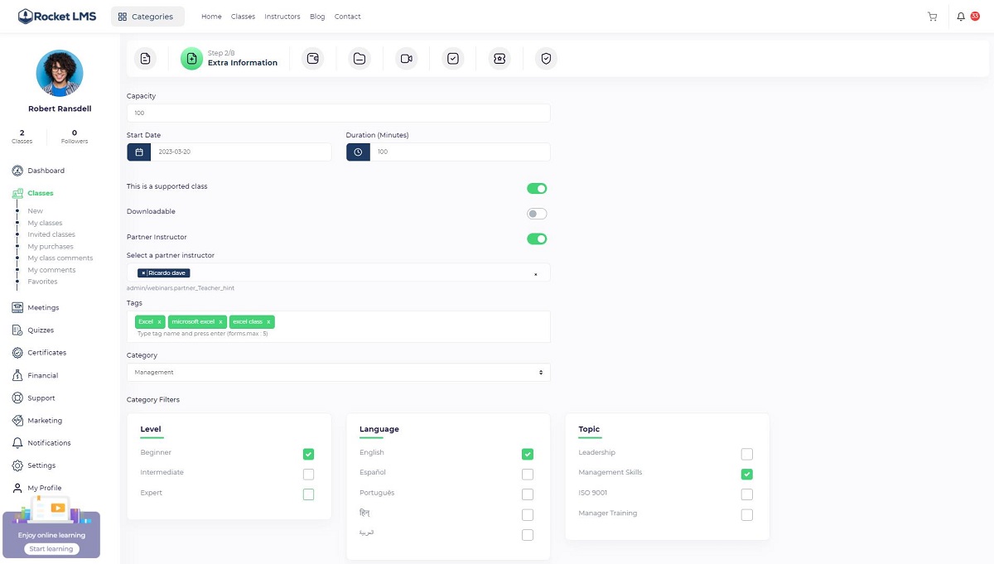
Task: Click the notifications bell icon
Action: [x=962, y=17]
